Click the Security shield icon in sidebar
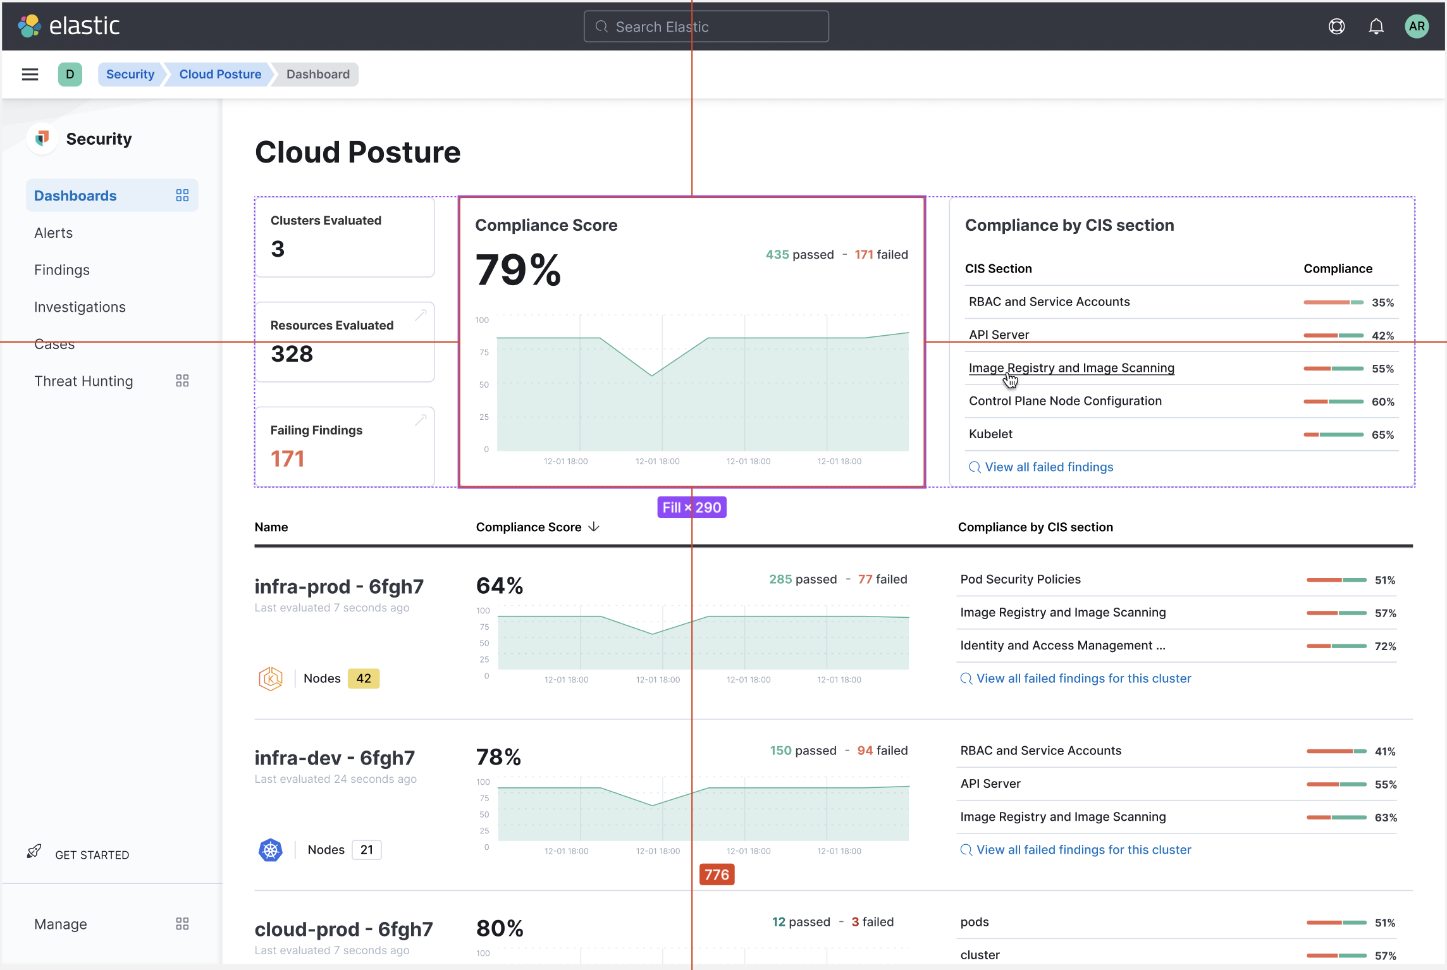The width and height of the screenshot is (1447, 970). [x=42, y=138]
